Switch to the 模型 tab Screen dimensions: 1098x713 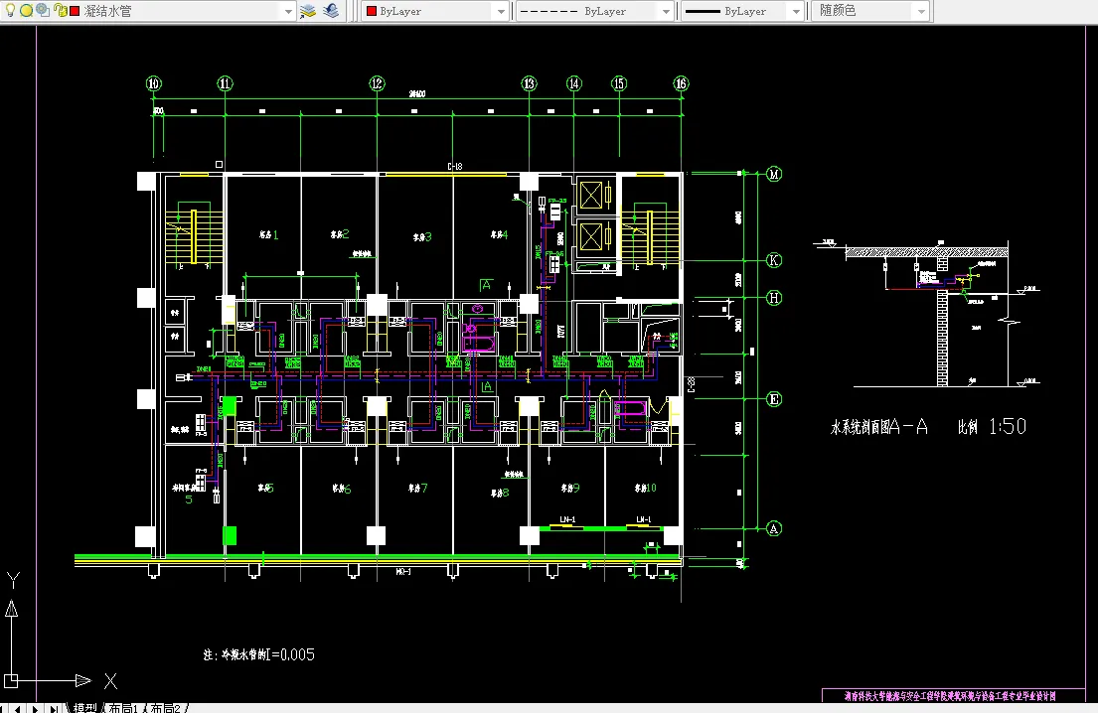[84, 707]
